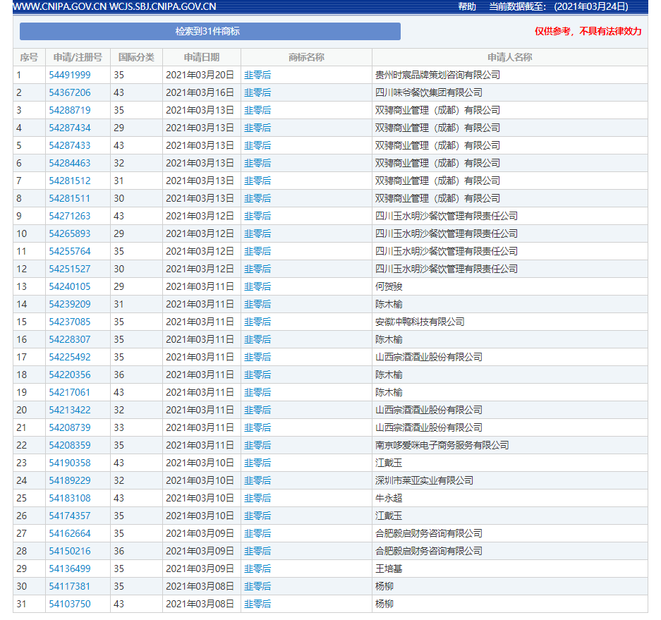Click the 仅供参考，不具有法律效力 disclaimer text
The image size is (661, 620).
pyautogui.click(x=588, y=31)
